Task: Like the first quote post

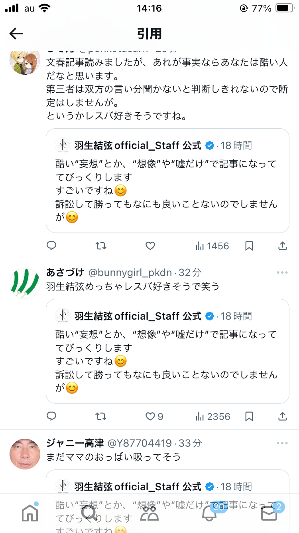Action: pyautogui.click(x=150, y=246)
